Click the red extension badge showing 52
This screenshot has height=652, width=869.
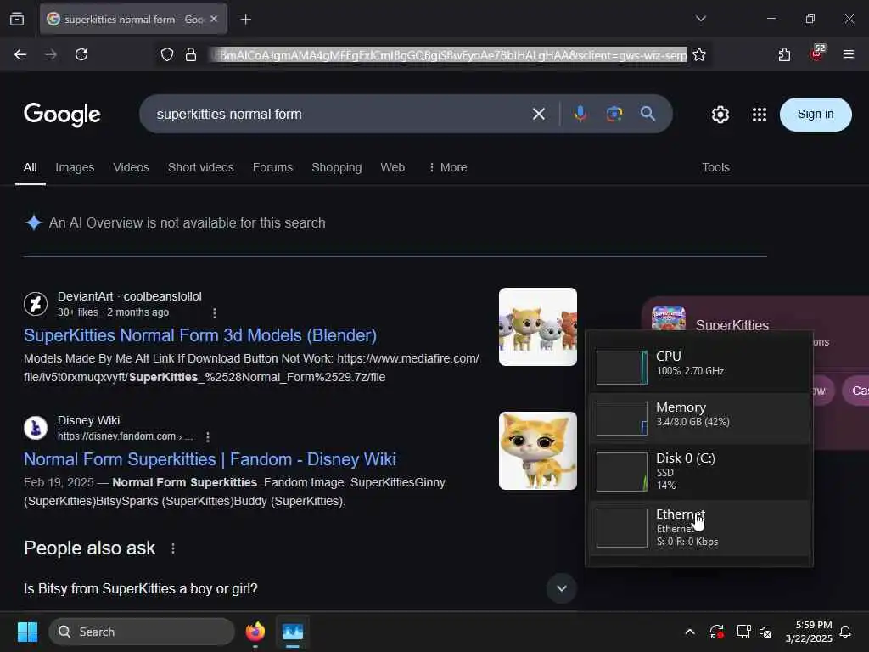tap(817, 53)
